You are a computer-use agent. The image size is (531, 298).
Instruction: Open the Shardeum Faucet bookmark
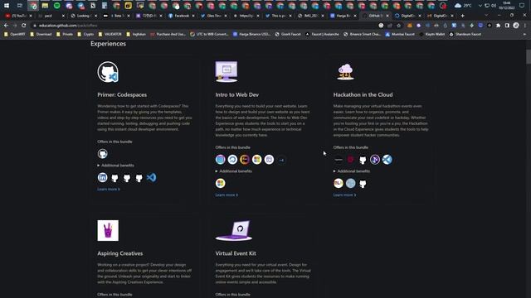(x=465, y=34)
